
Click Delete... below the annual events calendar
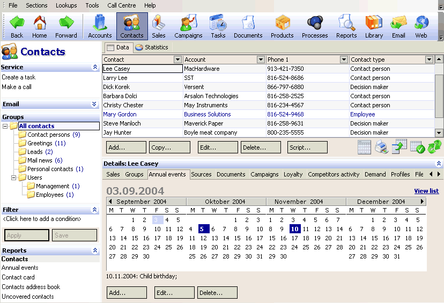217,293
